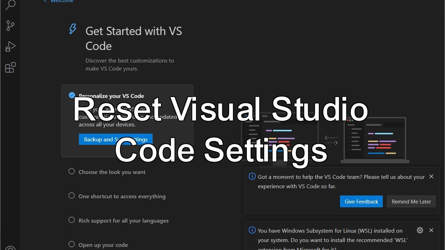445x250 pixels.
Task: Go back via the Welcome link
Action: (x=61, y=1)
